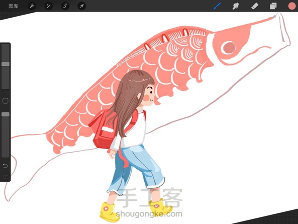
Task: Open the Layers panel
Action: click(x=273, y=6)
